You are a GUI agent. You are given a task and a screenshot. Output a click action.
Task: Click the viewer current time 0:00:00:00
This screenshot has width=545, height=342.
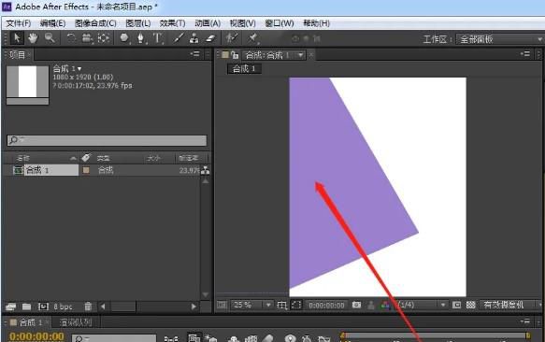point(326,306)
